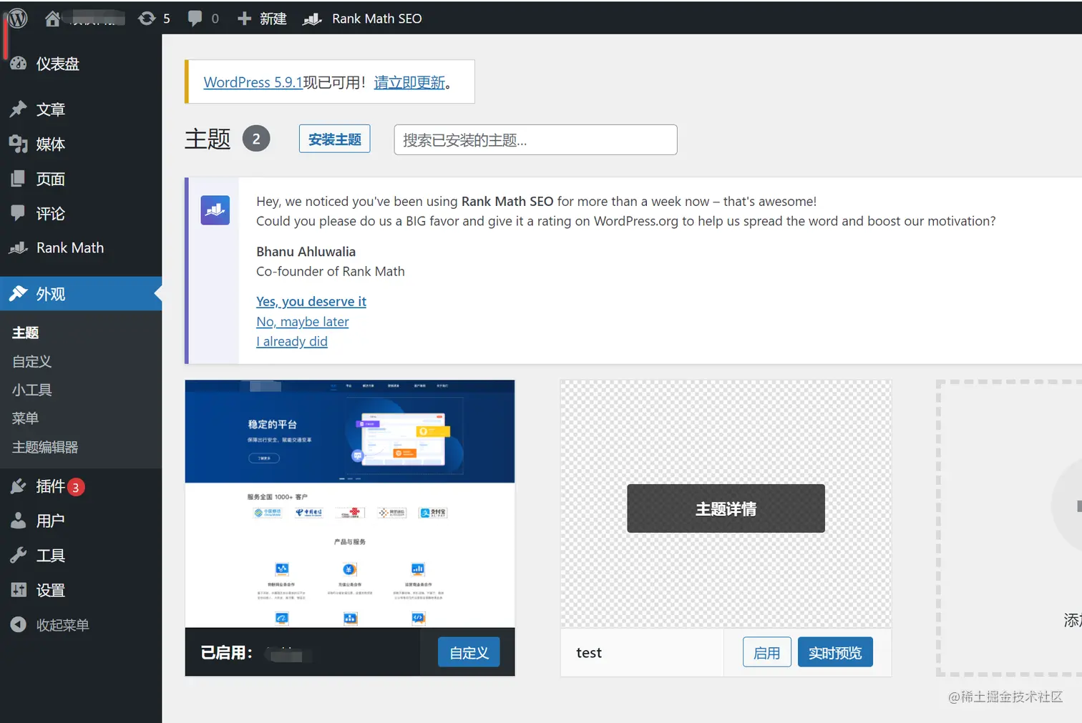This screenshot has height=723, width=1082.
Task: Click the 设置 settings icon
Action: click(x=18, y=590)
